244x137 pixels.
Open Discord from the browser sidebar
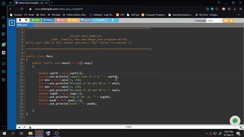click(3, 53)
